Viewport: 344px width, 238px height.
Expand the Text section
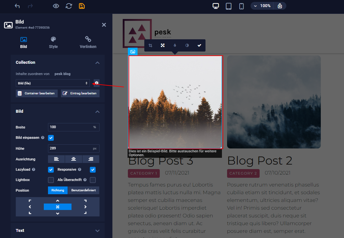pos(97,231)
